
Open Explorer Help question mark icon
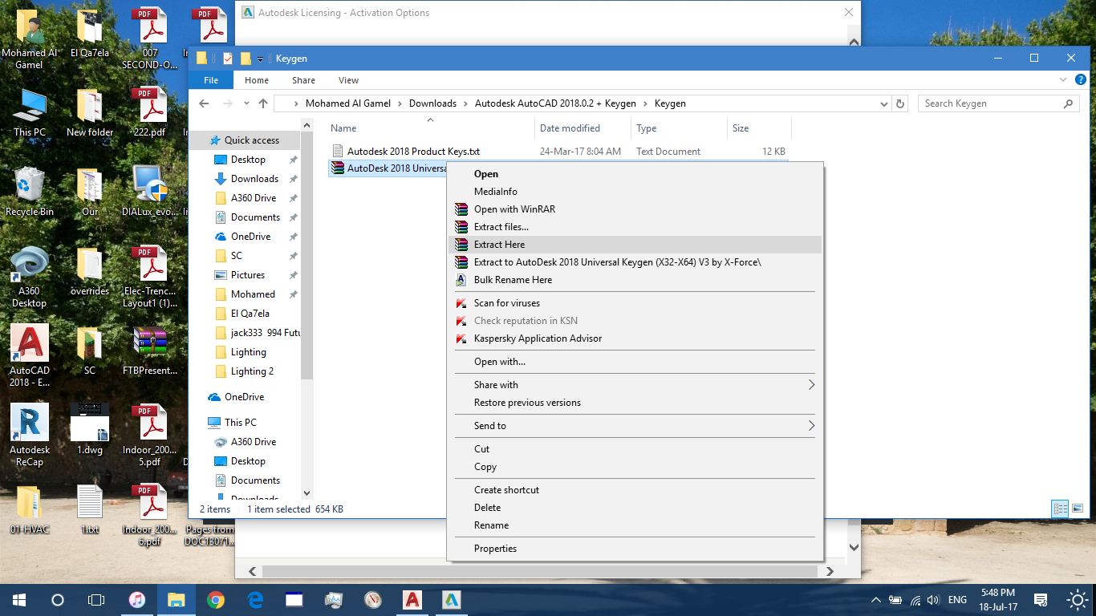pyautogui.click(x=1080, y=79)
